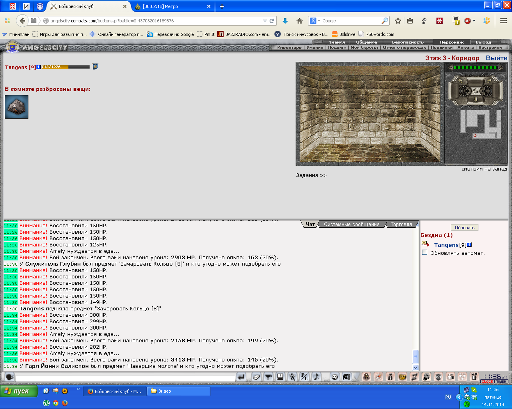The image size is (512, 409).
Task: Open the Windows пуск start menu
Action: click(19, 391)
